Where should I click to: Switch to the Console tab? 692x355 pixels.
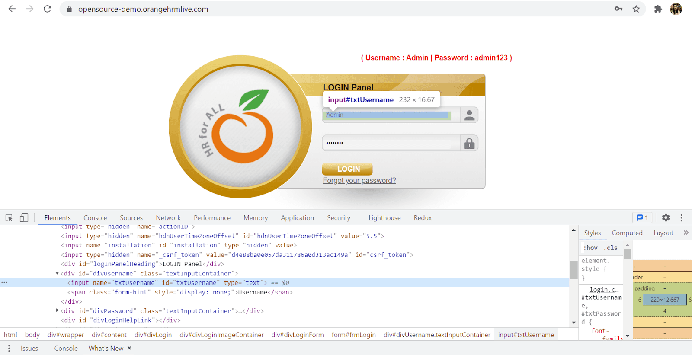point(95,218)
